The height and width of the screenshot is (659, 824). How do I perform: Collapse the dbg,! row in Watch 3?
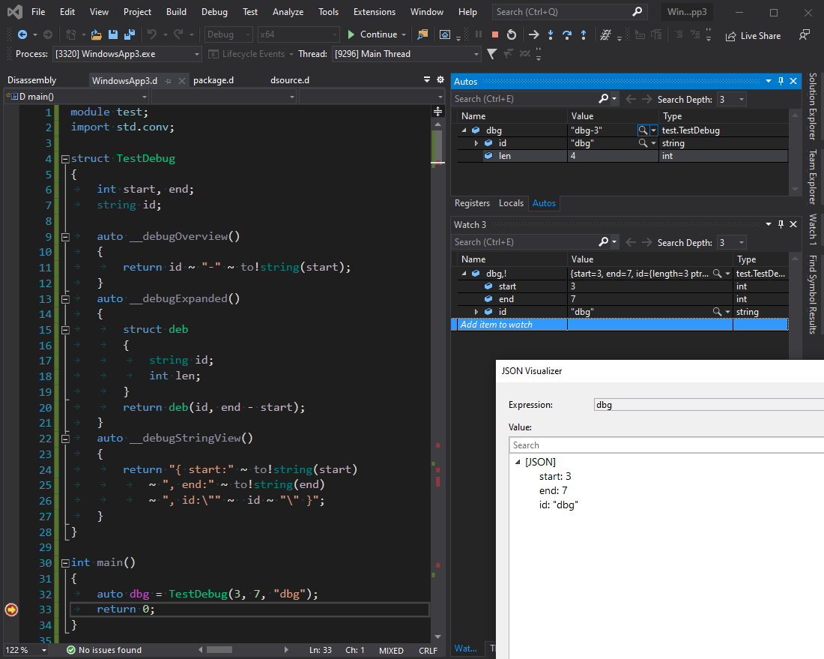pos(464,274)
